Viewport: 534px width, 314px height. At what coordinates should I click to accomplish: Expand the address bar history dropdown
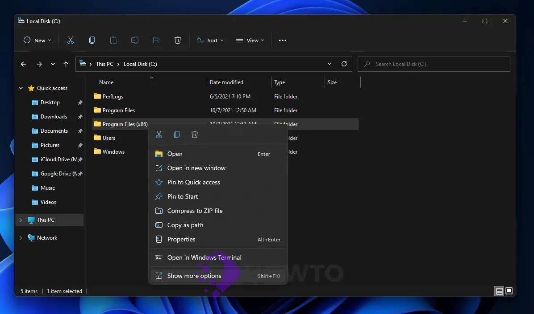tap(330, 64)
